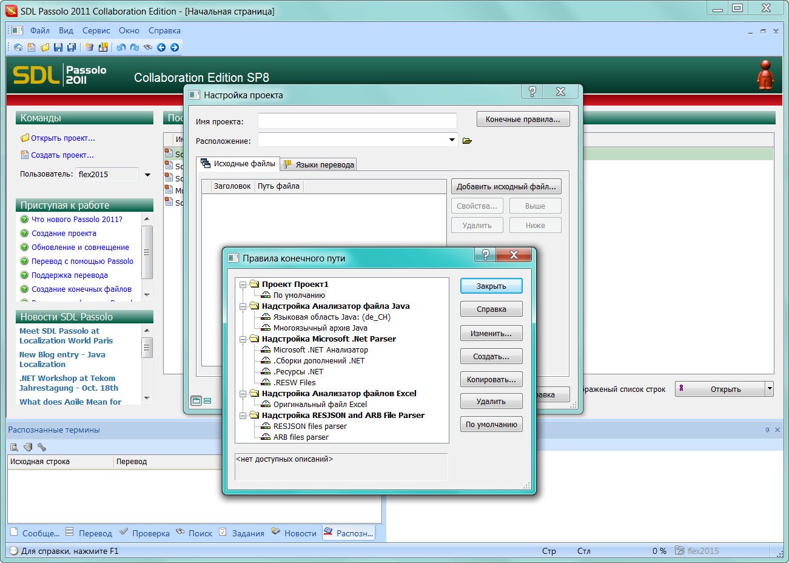Click the pin icon of Распознанные термины panel

coord(767,430)
